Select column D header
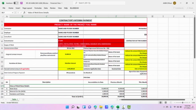196x110 pixels. tap(71, 16)
